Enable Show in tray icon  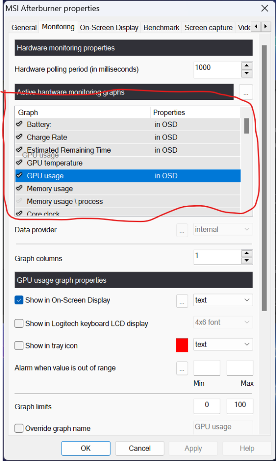click(x=19, y=346)
